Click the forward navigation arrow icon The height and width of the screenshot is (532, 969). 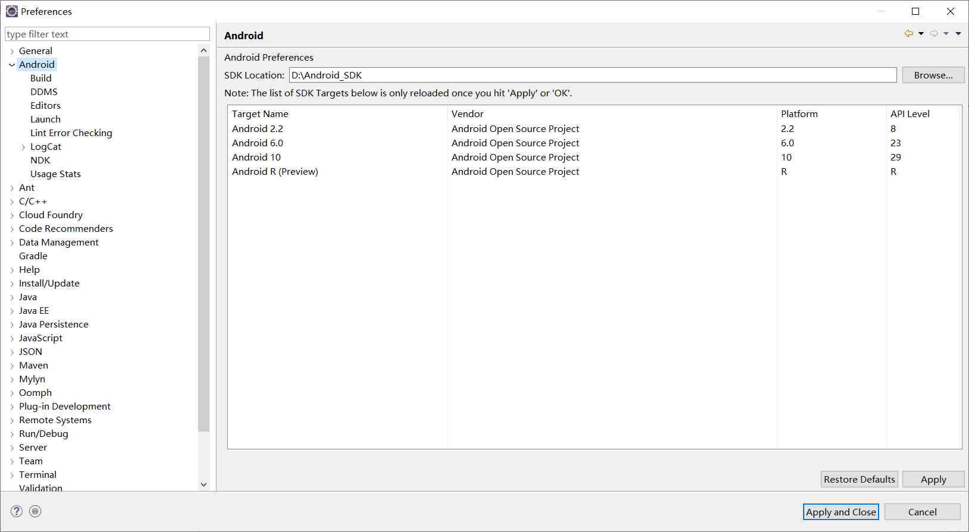click(x=934, y=34)
